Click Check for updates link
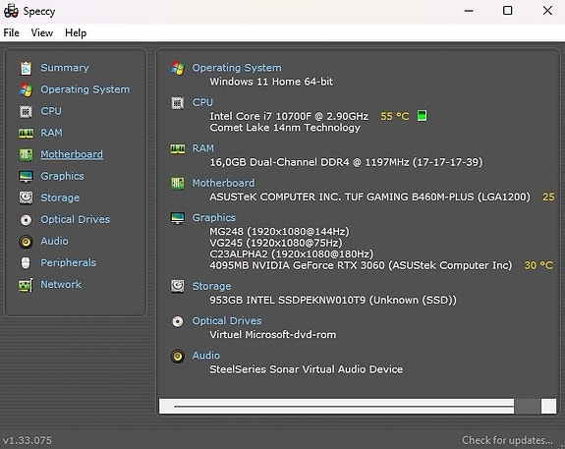The image size is (565, 449). [507, 440]
